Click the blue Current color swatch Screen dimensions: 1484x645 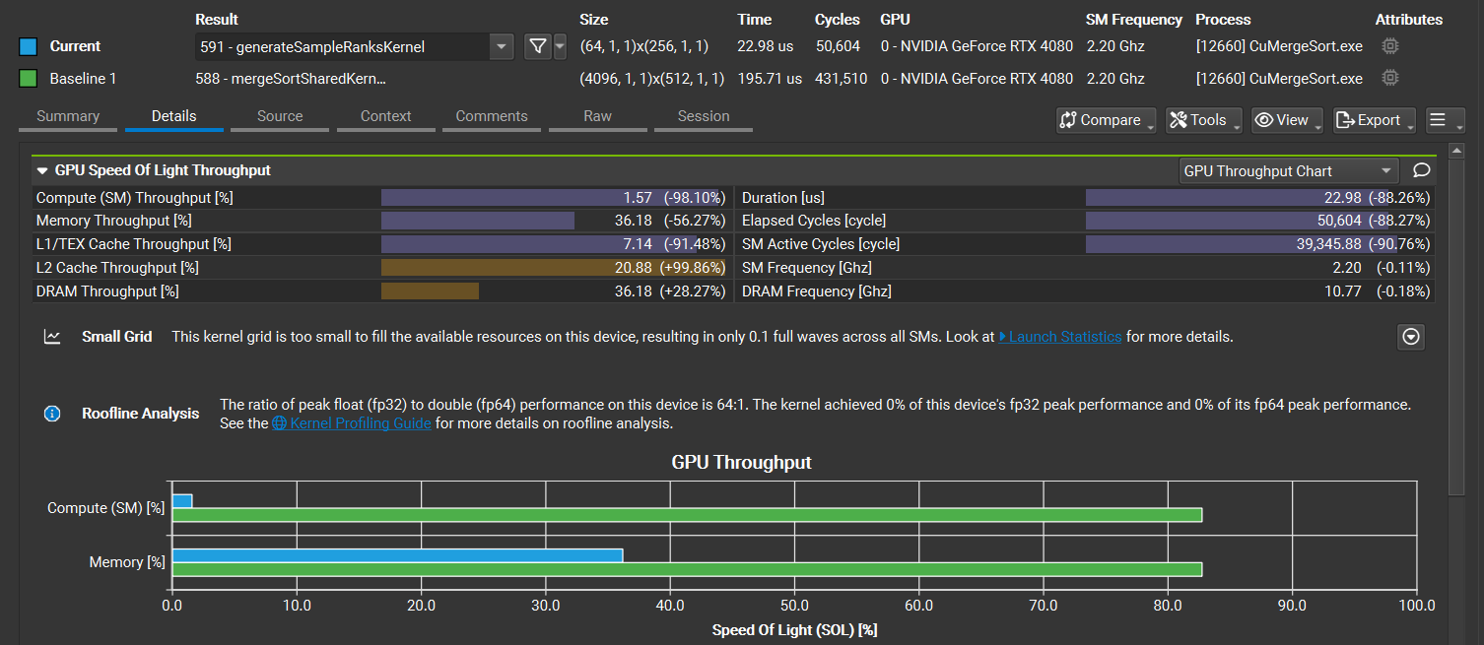(x=27, y=45)
